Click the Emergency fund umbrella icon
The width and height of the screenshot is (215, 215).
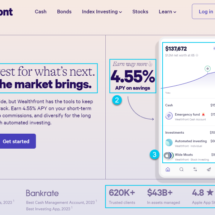pos(169,116)
